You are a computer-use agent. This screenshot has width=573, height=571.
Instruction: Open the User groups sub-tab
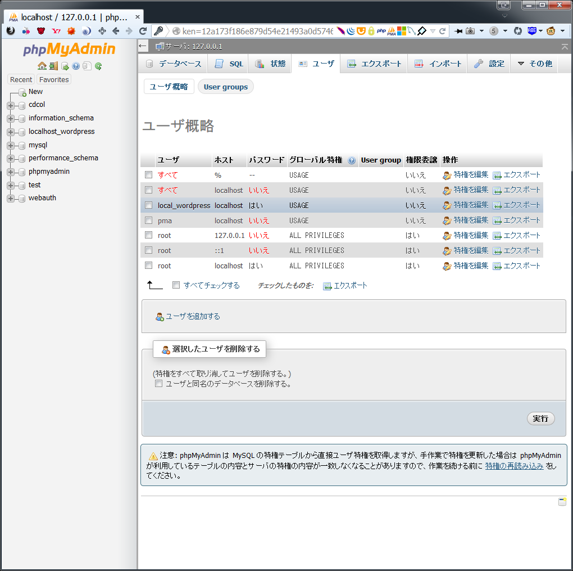(226, 87)
